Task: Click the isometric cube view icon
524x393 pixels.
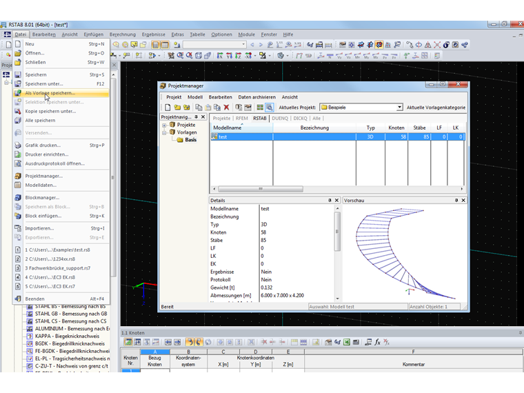Action: point(199,55)
